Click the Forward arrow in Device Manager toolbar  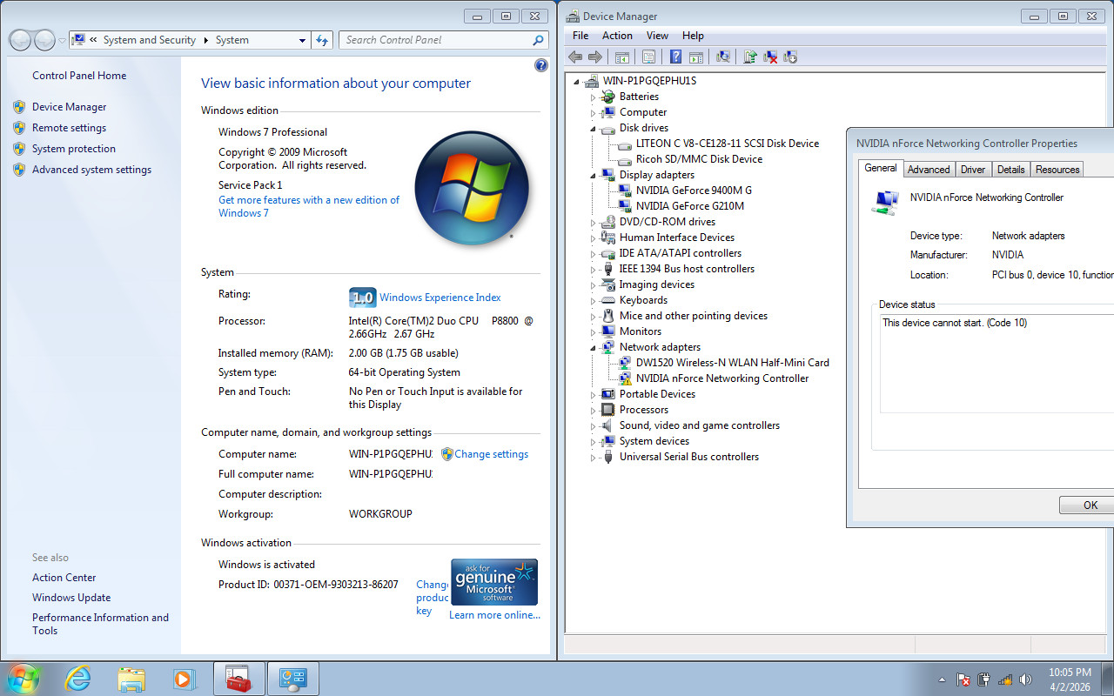click(x=595, y=57)
